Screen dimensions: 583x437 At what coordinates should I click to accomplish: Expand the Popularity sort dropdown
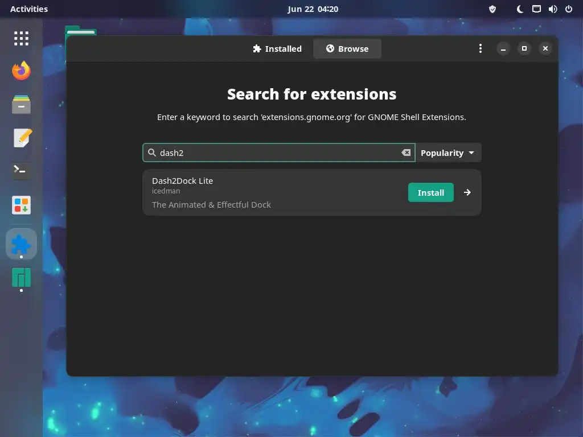pyautogui.click(x=448, y=152)
